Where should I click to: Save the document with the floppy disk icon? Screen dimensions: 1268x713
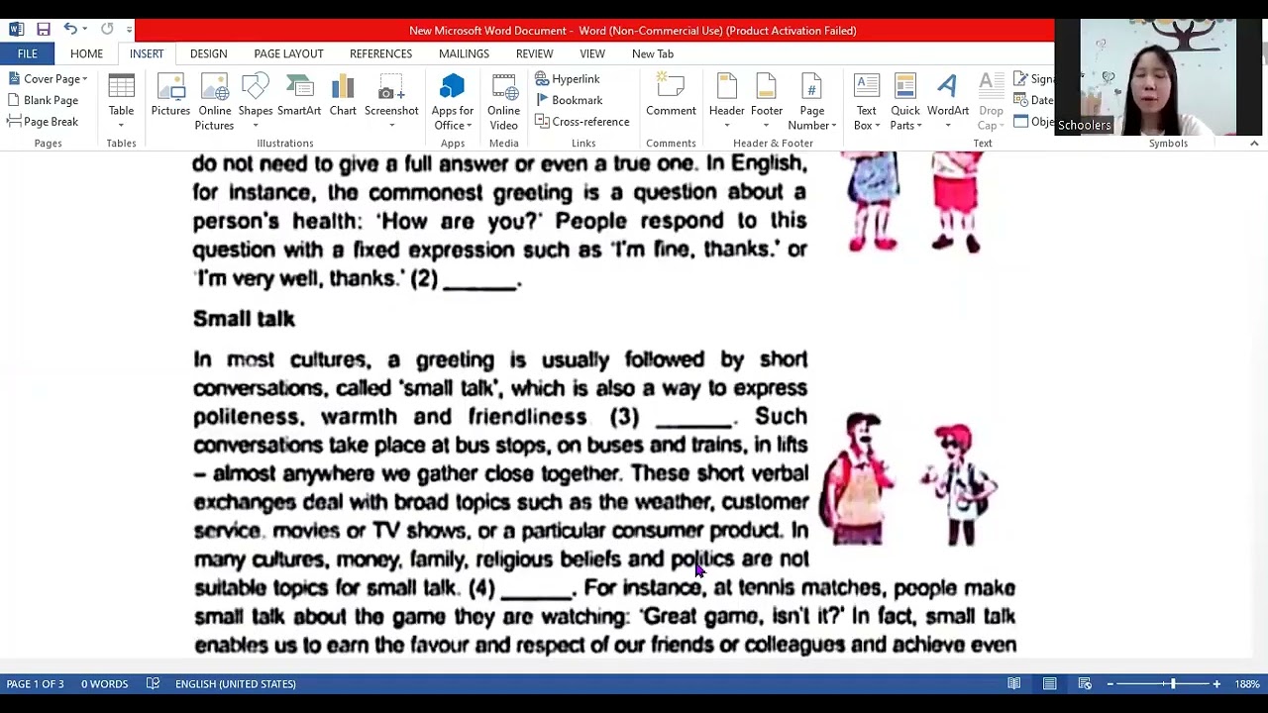44,30
